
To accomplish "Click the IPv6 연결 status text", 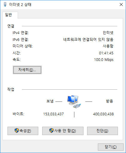I will pos(88,39).
